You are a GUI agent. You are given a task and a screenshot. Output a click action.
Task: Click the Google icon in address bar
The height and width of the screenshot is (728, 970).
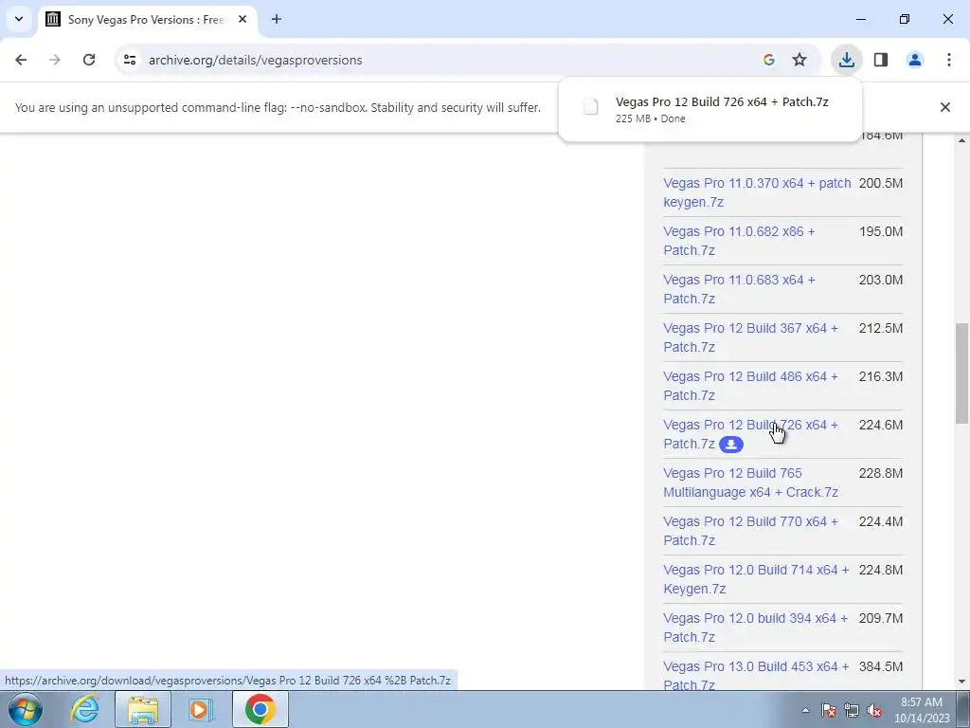(769, 60)
